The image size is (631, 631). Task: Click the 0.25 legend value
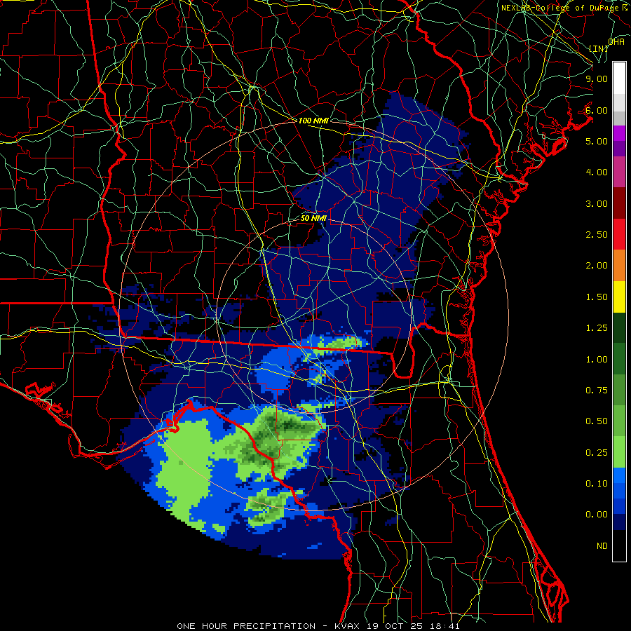coord(597,453)
